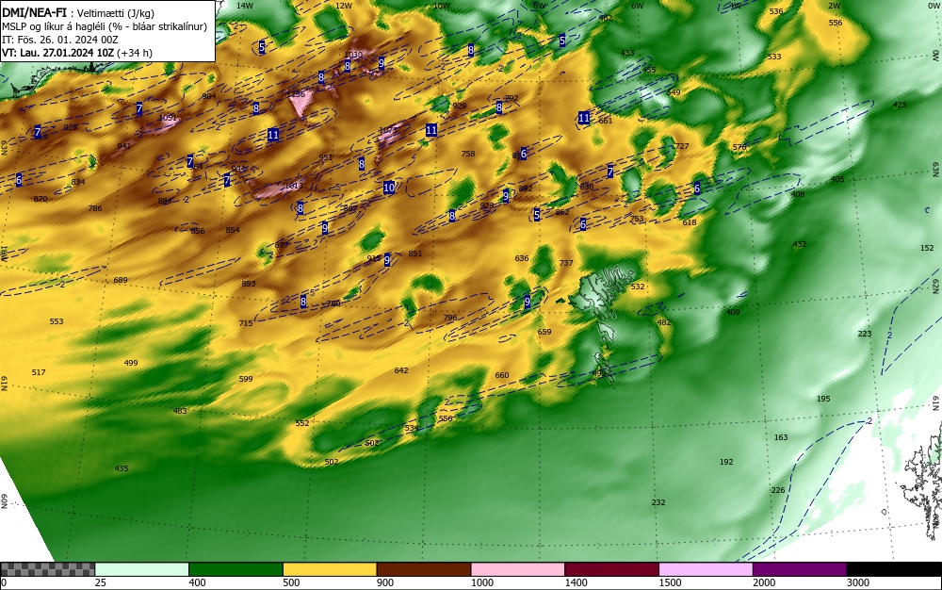
Task: Click the map value 715
Action: (246, 323)
